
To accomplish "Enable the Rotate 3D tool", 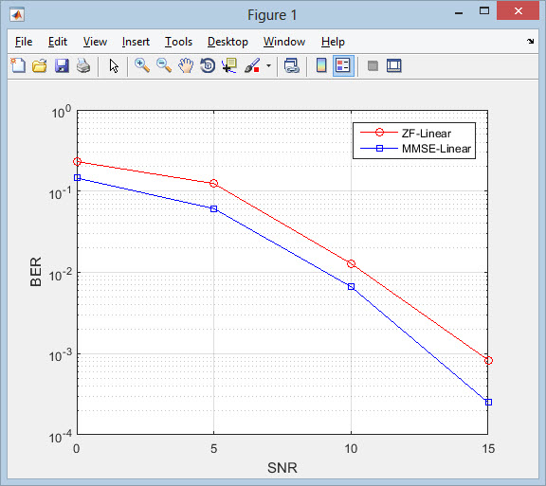I will click(x=208, y=65).
